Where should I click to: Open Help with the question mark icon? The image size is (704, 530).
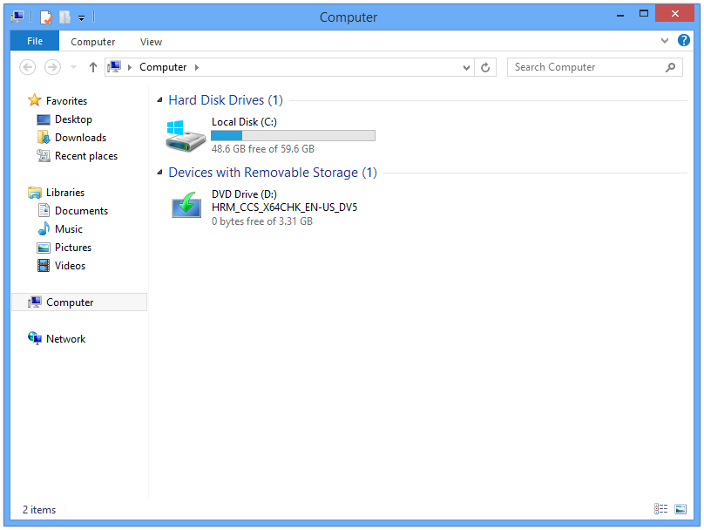pyautogui.click(x=683, y=40)
